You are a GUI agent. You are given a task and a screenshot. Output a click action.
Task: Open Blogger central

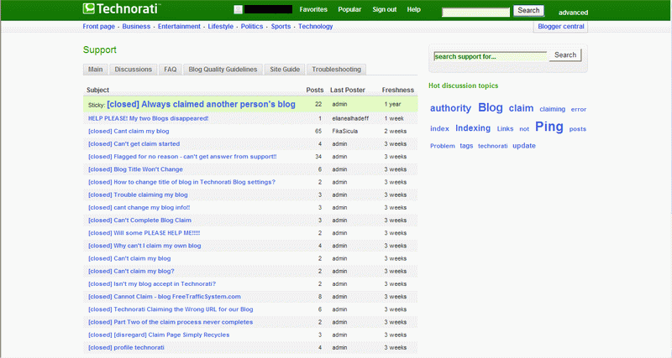coord(560,27)
